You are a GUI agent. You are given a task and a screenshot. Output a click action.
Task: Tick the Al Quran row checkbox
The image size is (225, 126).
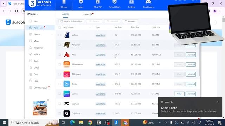(x=59, y=45)
